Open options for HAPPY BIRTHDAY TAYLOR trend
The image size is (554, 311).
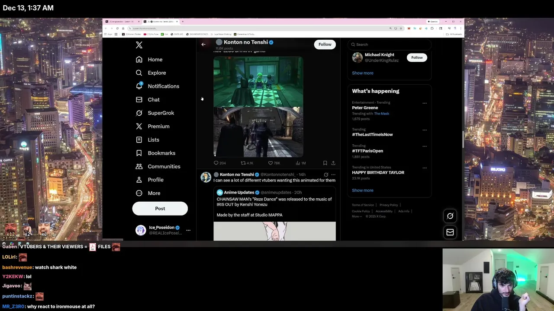click(425, 168)
